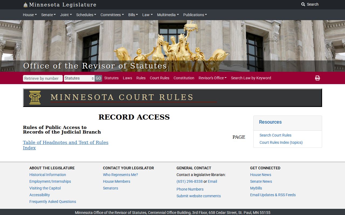Expand the Publications dropdown
The height and width of the screenshot is (215, 345).
(195, 15)
